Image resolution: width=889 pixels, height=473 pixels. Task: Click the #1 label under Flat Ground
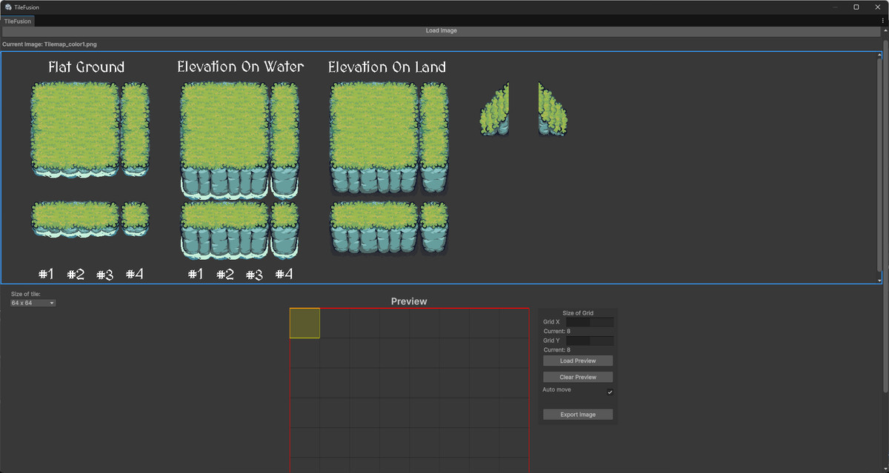46,275
